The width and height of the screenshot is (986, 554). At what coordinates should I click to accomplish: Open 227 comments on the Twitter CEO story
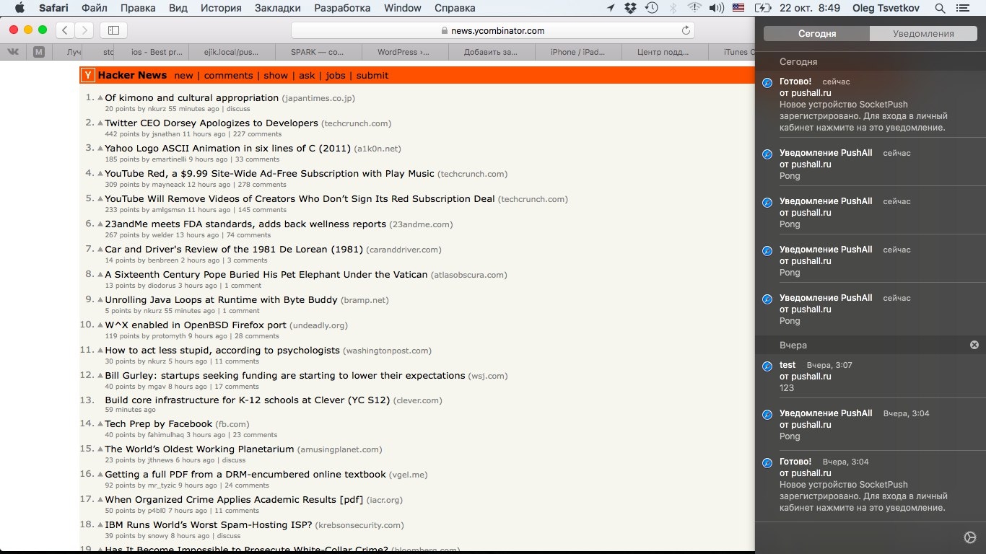click(257, 134)
